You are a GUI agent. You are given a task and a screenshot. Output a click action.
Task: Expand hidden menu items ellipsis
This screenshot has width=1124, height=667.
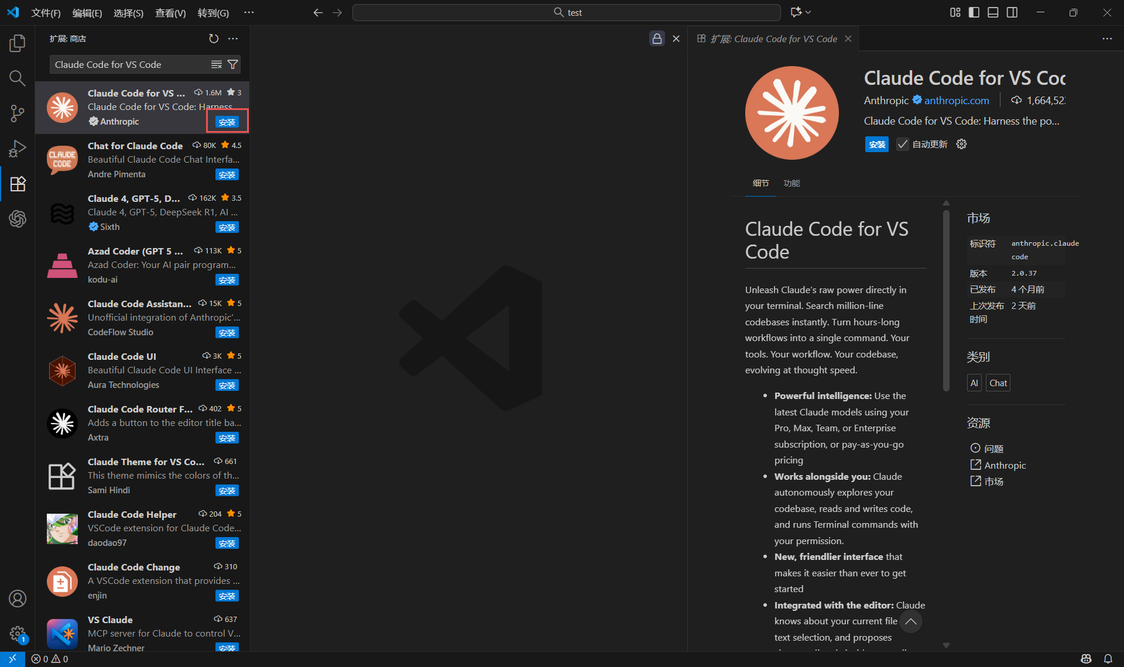point(249,12)
